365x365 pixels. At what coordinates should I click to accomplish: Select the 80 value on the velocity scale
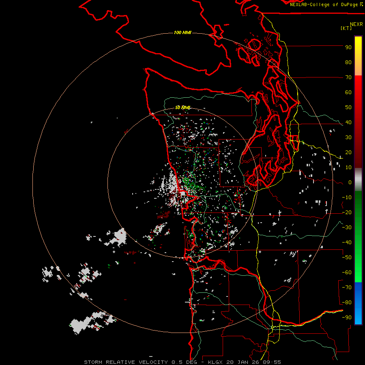pos(348,62)
